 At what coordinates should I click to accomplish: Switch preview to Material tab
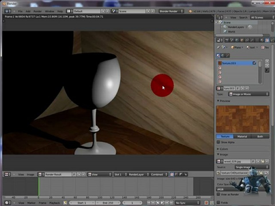[x=242, y=136]
